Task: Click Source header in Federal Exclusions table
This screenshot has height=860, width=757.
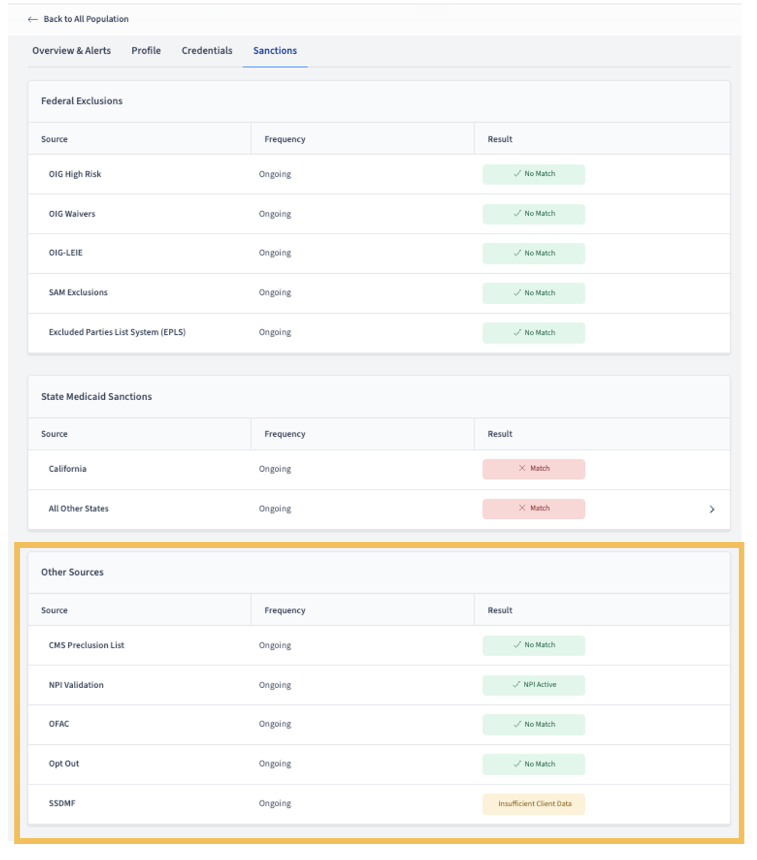Action: 54,139
